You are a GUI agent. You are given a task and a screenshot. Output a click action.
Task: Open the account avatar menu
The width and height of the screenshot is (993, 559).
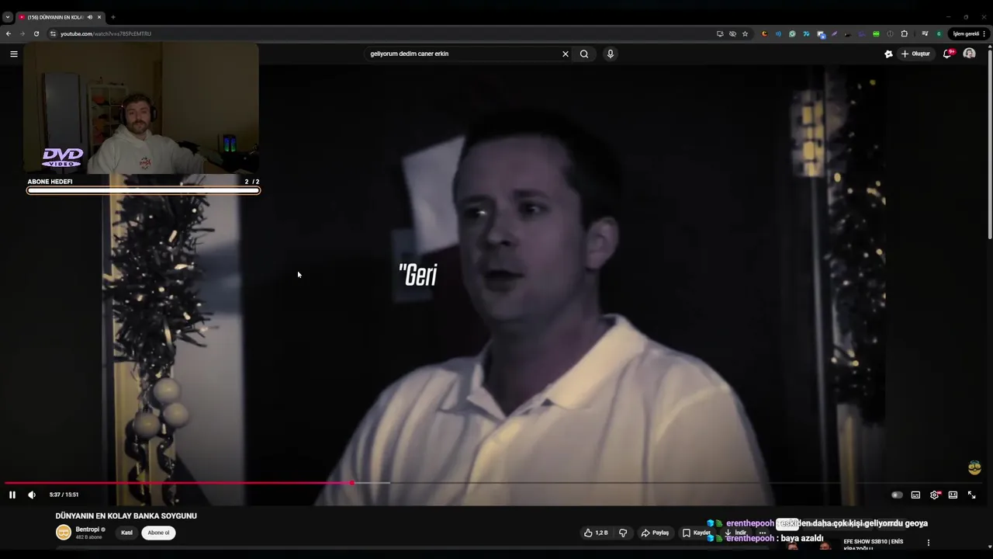[969, 54]
